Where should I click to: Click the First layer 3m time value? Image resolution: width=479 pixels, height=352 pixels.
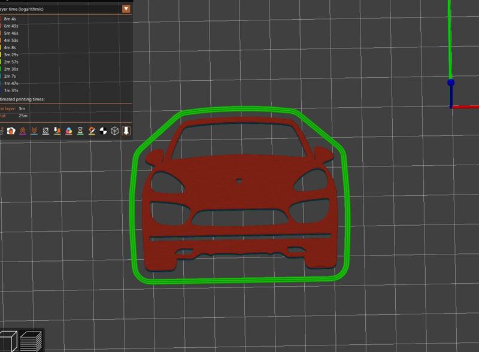click(x=22, y=108)
